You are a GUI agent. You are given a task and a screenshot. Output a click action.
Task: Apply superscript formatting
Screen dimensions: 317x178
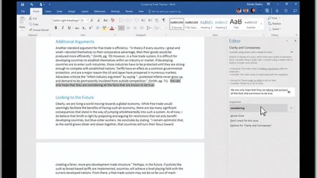pyautogui.click(x=91, y=28)
